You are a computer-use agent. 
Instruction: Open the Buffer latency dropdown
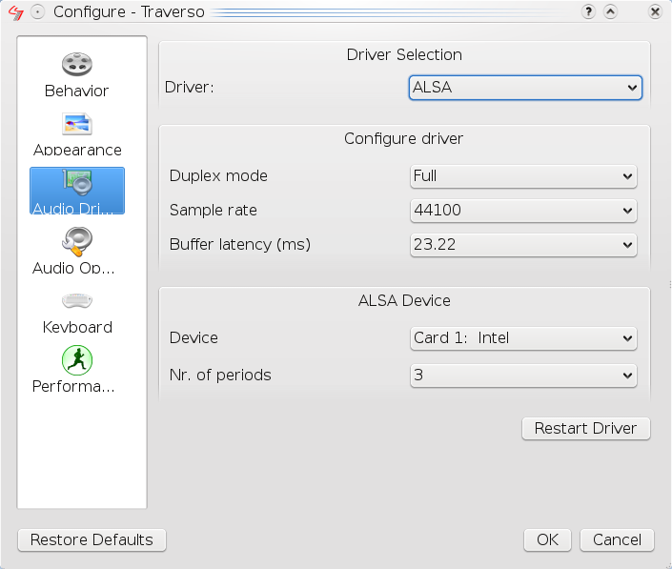(522, 245)
